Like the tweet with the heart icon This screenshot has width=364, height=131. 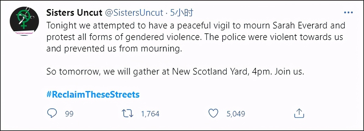214,113
